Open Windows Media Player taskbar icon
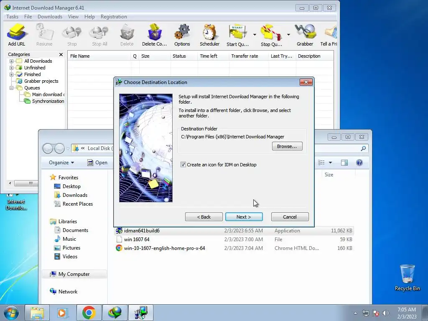428x321 pixels. (x=63, y=313)
